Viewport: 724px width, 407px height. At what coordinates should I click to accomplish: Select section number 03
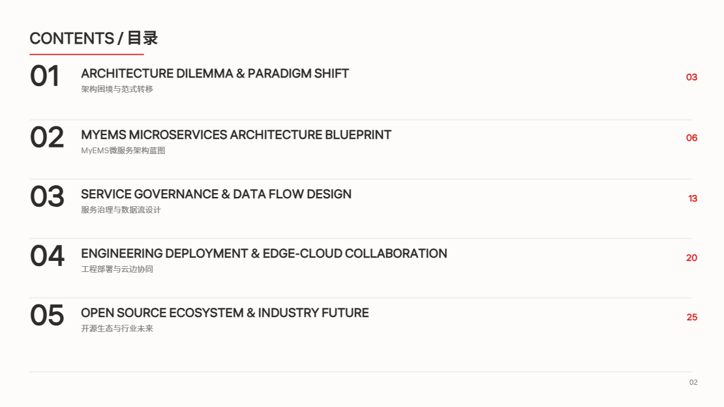point(46,197)
